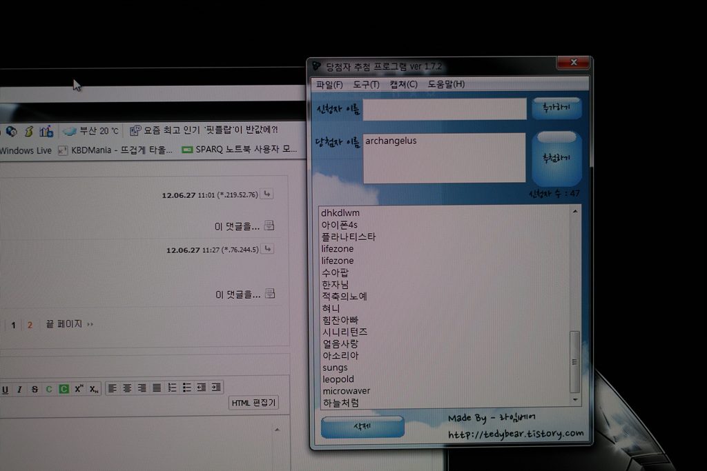707x471 pixels.
Task: Insert bulleted list icon
Action: [x=186, y=388]
